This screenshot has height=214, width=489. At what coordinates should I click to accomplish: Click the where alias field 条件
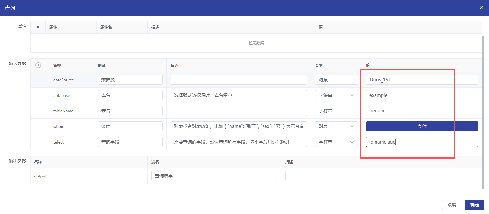click(x=130, y=126)
